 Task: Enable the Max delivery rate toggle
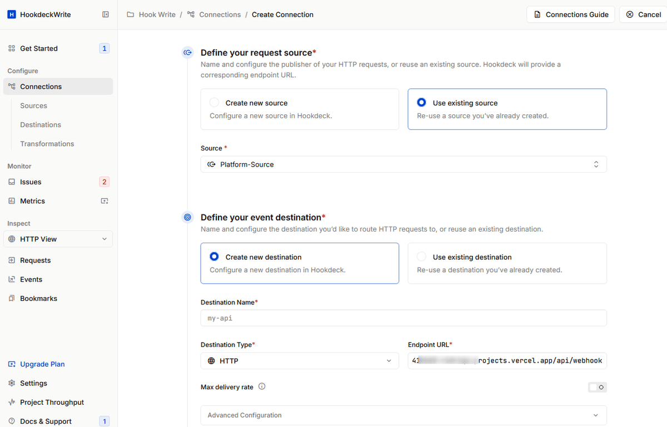click(597, 387)
